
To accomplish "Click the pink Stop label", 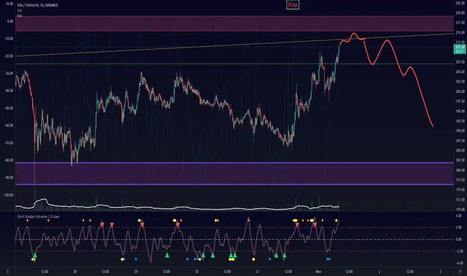I will (293, 5).
